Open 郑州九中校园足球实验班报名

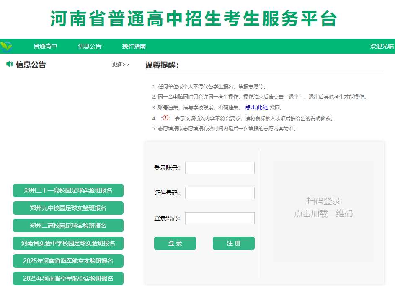pos(68,208)
